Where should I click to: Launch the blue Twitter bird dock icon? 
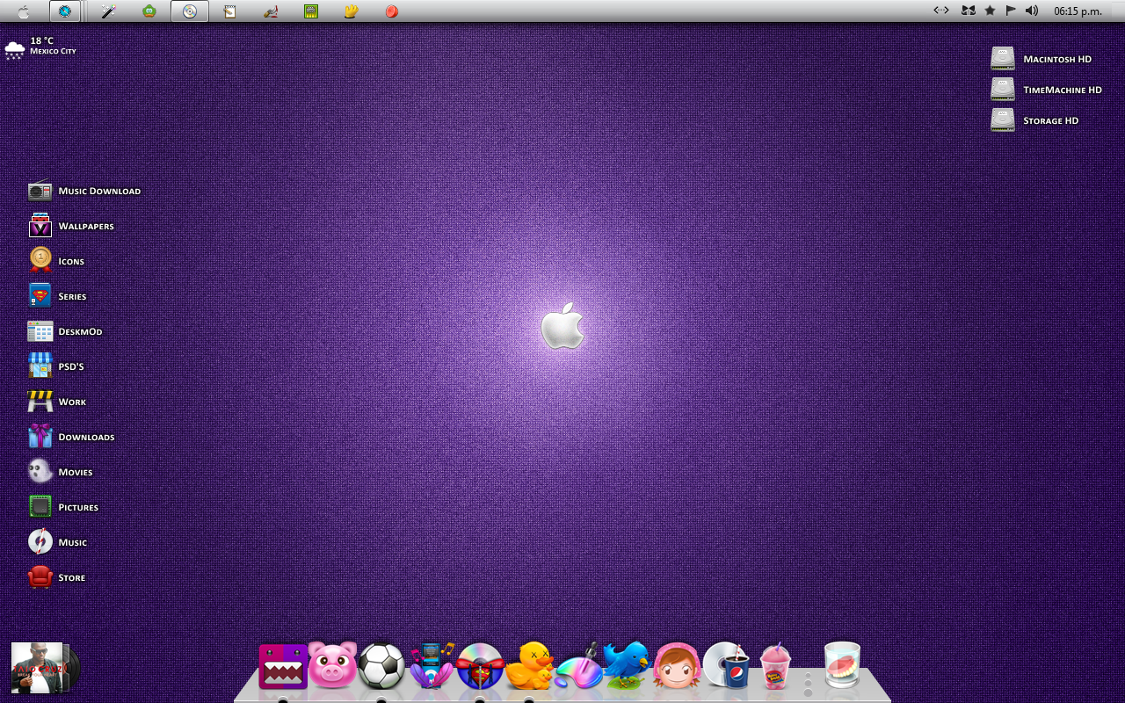point(627,664)
